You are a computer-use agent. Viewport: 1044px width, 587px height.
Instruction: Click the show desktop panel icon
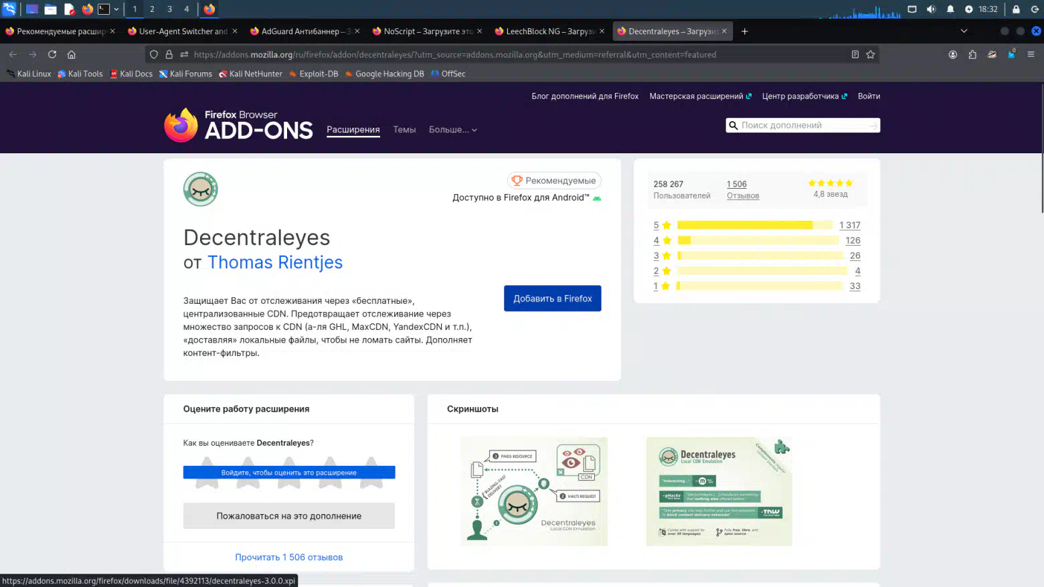(32, 9)
